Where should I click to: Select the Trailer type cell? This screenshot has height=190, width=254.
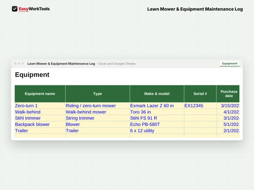pyautogui.click(x=97, y=130)
